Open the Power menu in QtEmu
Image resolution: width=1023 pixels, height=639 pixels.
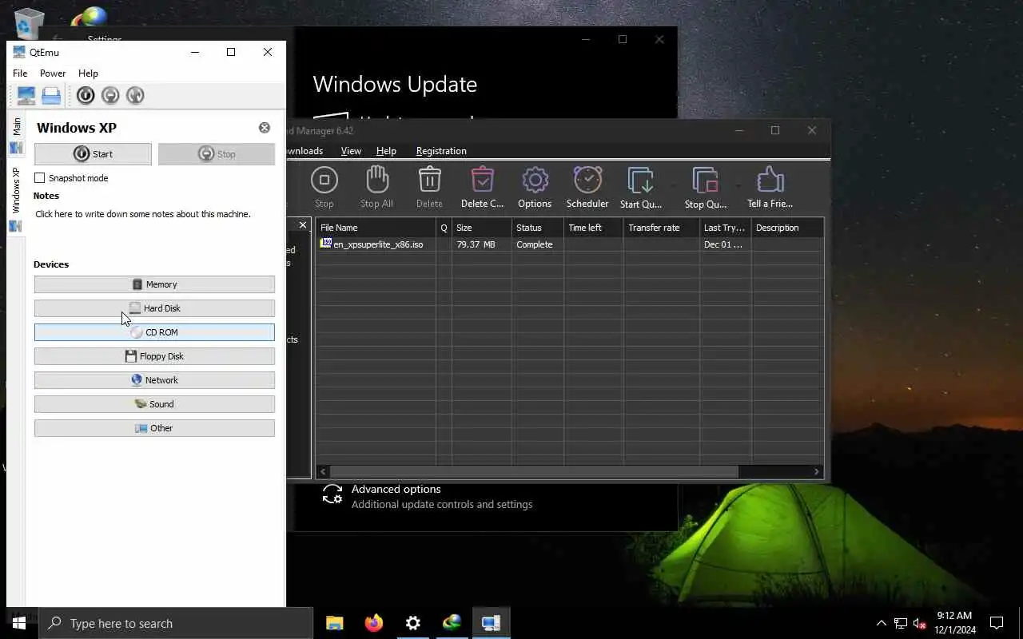pyautogui.click(x=53, y=73)
